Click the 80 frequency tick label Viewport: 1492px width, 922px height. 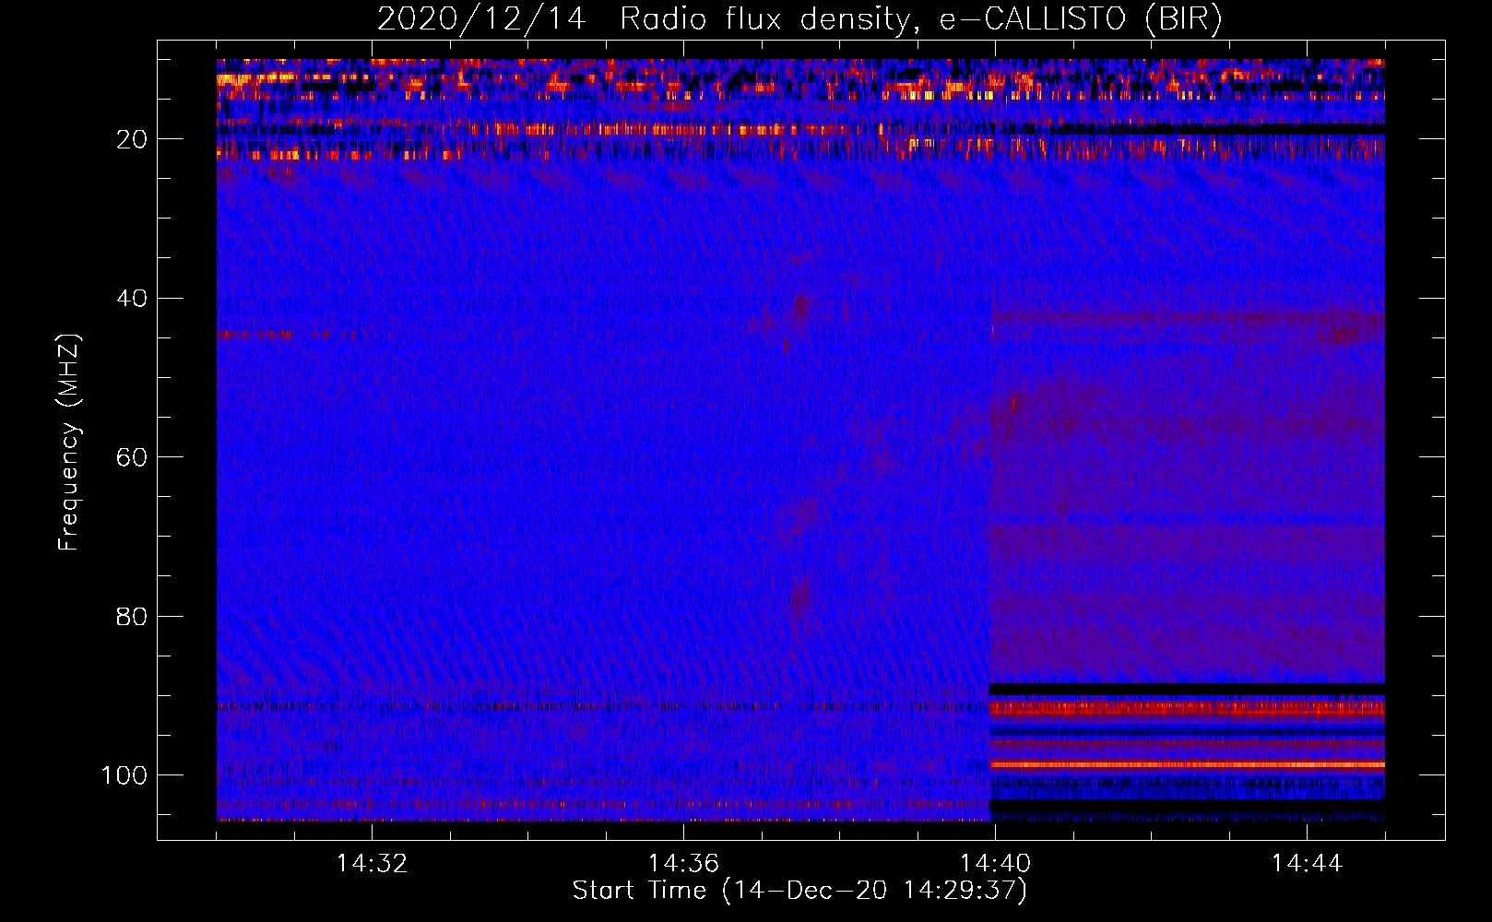(132, 616)
